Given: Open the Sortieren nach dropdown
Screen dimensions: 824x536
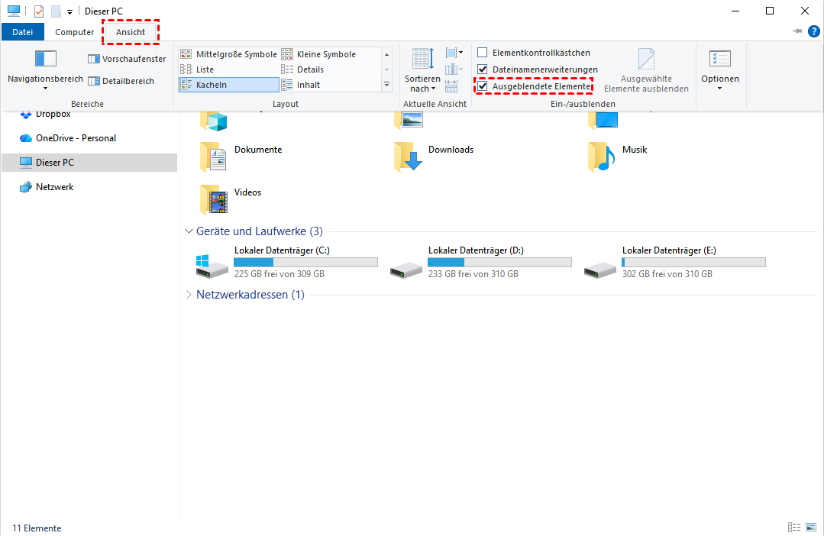Looking at the screenshot, I should click(422, 84).
